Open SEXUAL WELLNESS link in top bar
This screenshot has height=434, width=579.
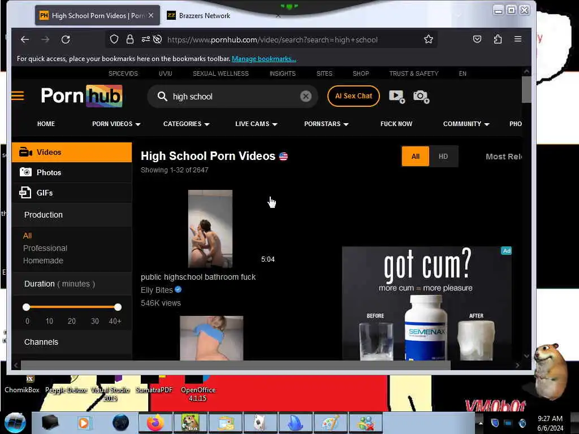(221, 73)
